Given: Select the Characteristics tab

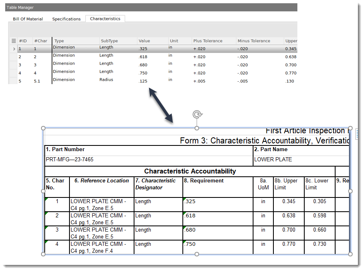Looking at the screenshot, I should click(x=105, y=19).
